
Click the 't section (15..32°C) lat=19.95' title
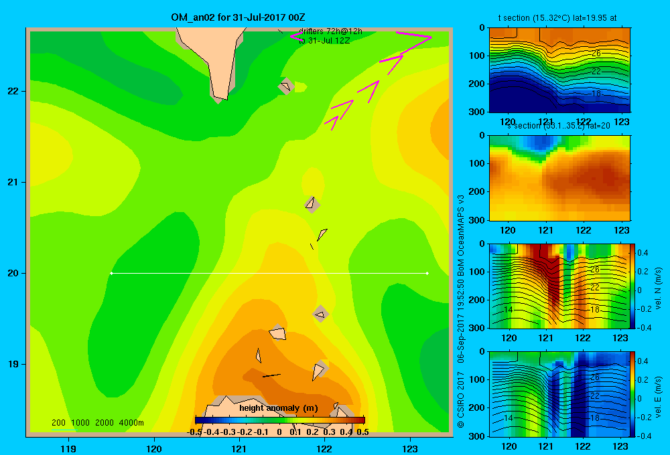coord(557,18)
